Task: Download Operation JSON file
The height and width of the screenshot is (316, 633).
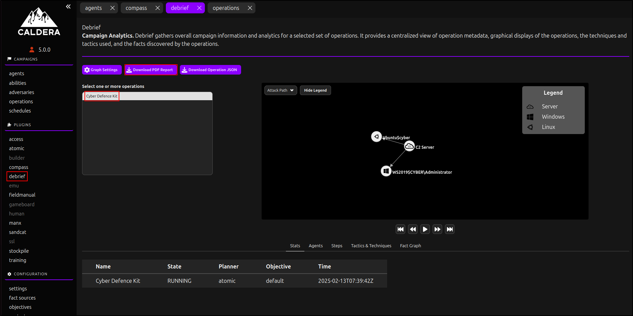Action: (210, 70)
